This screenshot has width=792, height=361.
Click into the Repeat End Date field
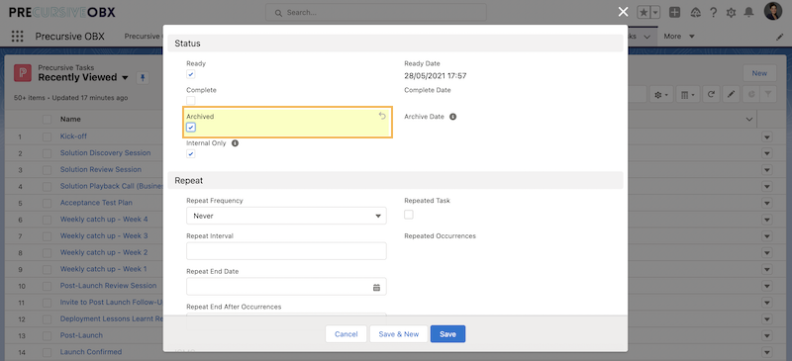[286, 286]
